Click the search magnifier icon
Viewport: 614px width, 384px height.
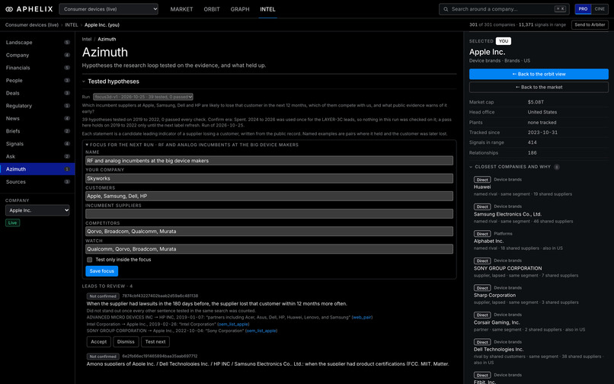click(446, 9)
